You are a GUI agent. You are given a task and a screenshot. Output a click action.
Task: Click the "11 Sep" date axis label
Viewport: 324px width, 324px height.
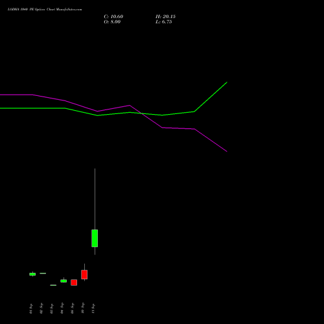click(x=93, y=308)
